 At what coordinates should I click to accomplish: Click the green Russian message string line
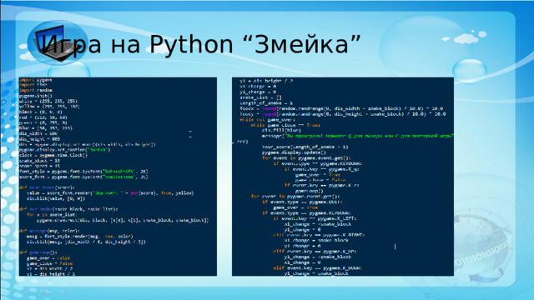tap(358, 136)
